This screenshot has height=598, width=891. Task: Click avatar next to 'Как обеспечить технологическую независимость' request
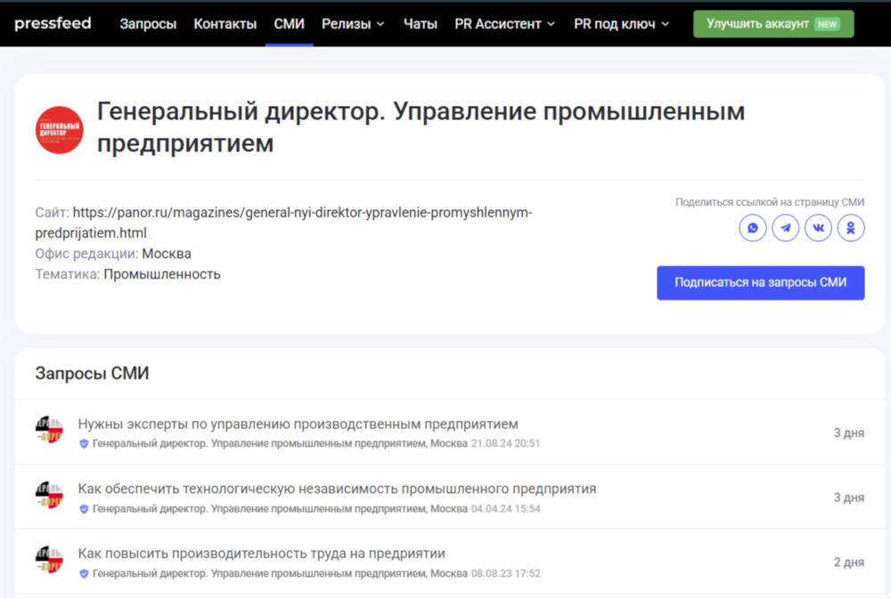[x=49, y=495]
